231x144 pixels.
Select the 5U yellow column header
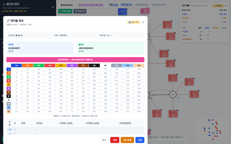pos(61,65)
